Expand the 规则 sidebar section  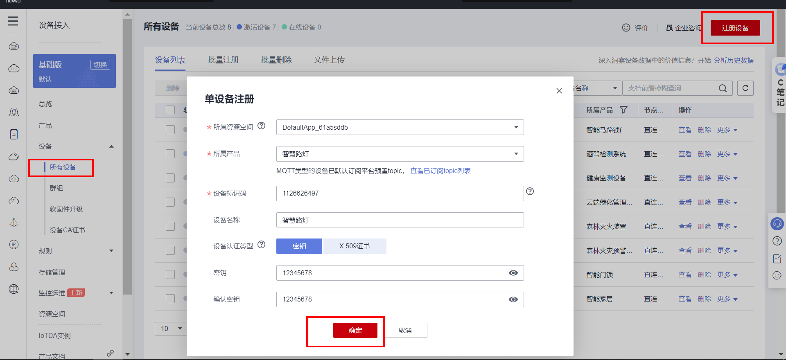tap(111, 251)
